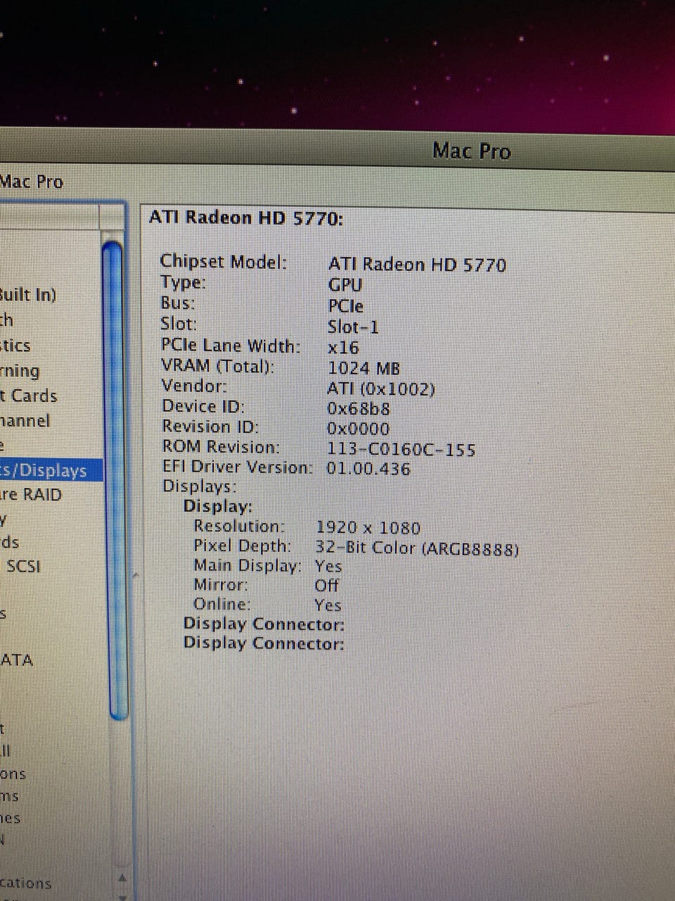Select the Serial-ATA sidebar item
Viewport: 675px width, 901px height.
tap(17, 660)
